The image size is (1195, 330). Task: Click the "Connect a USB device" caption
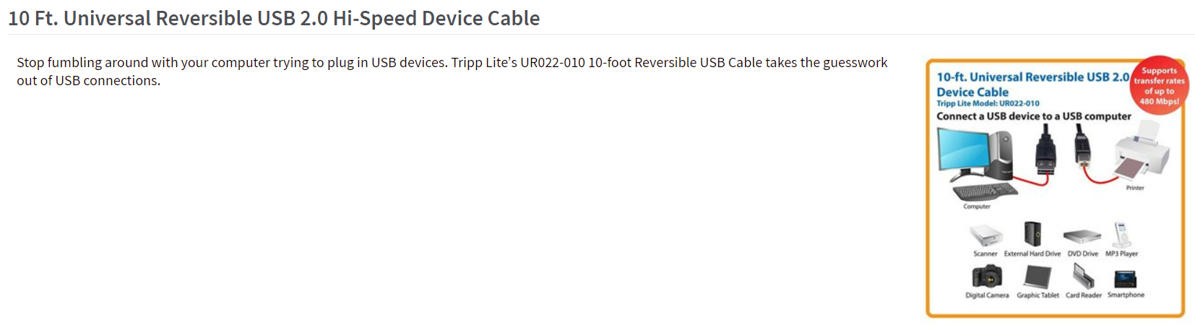tap(1033, 116)
